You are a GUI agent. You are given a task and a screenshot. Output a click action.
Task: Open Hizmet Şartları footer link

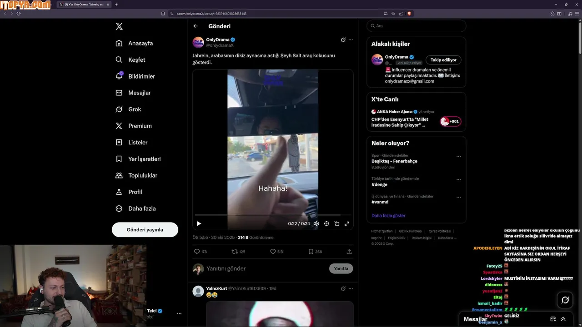click(x=382, y=231)
